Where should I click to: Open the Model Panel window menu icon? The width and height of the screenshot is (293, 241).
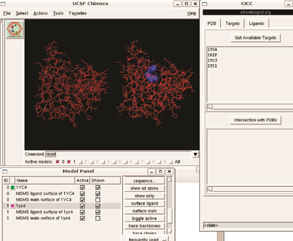point(5,172)
